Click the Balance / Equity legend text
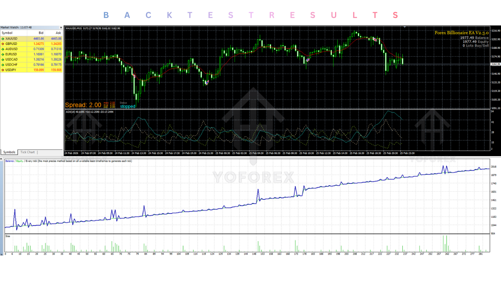This screenshot has height=281, width=501. [x=14, y=161]
